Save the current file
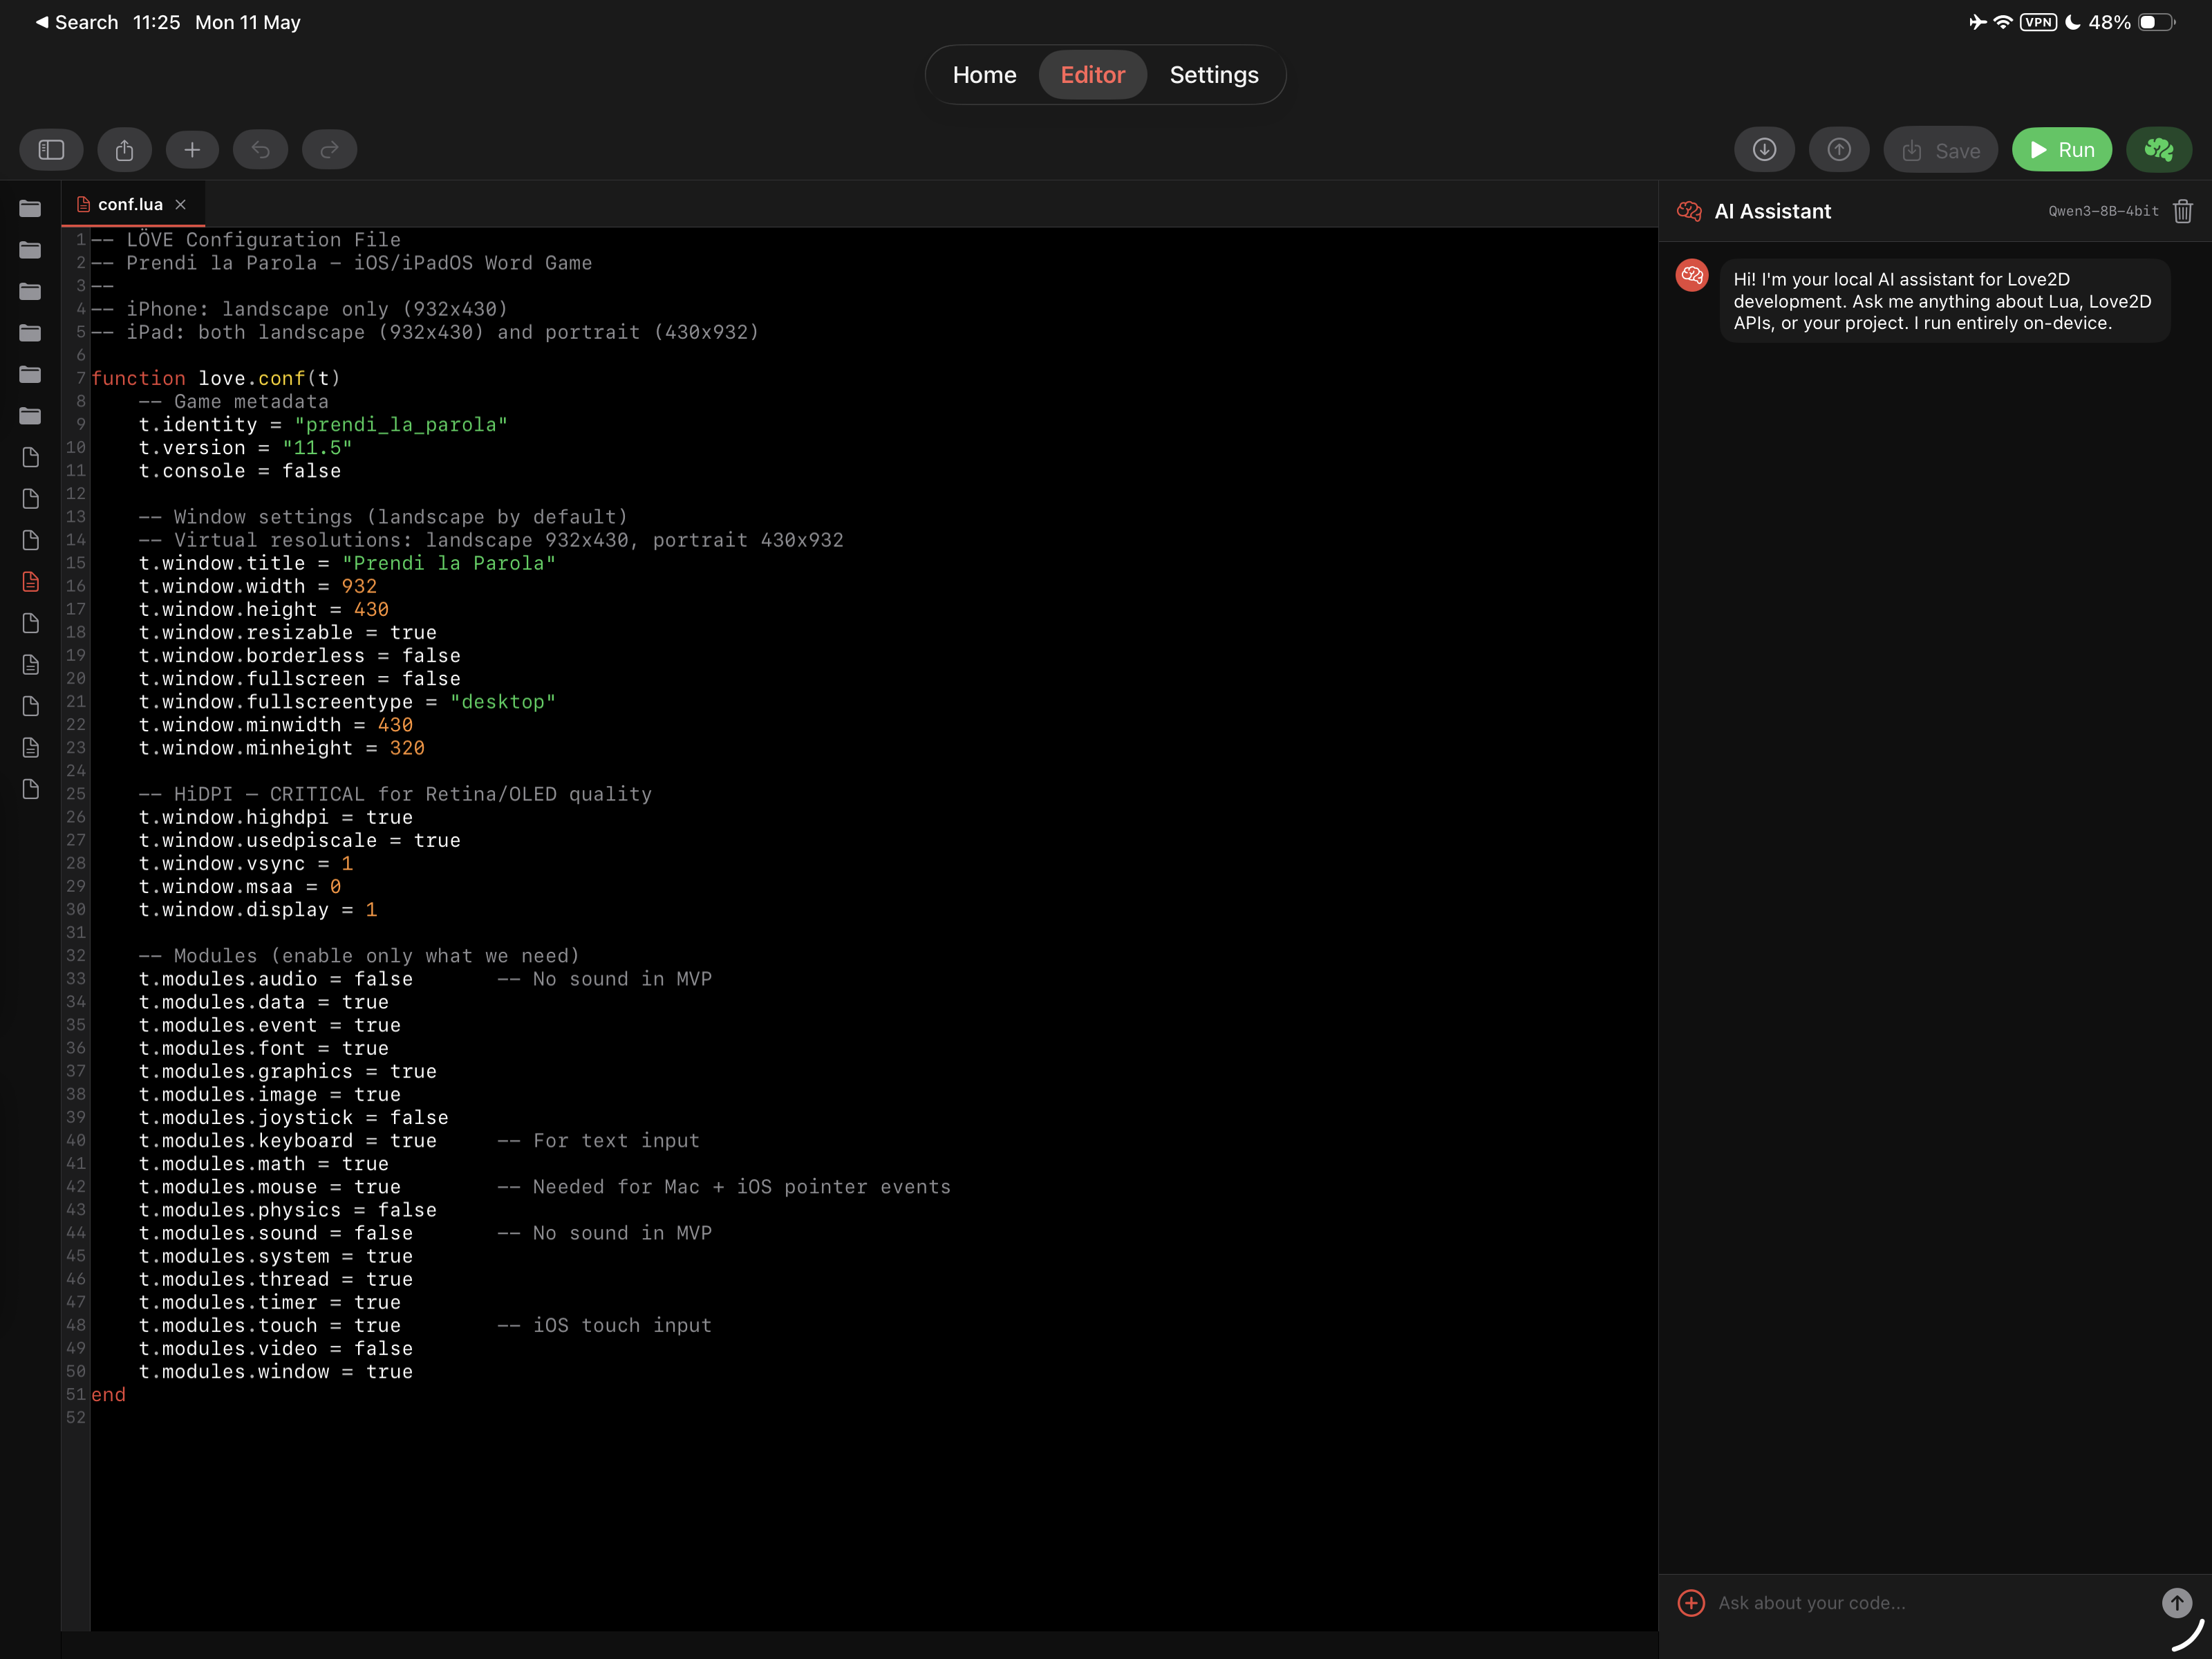 coord(1940,150)
